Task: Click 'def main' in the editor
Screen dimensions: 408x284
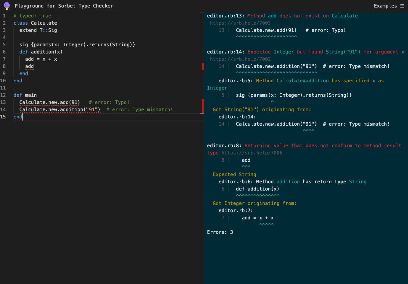Action: [x=25, y=95]
